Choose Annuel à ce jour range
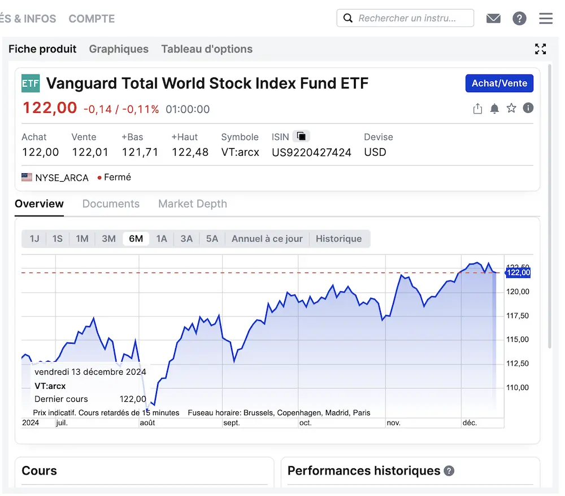The height and width of the screenshot is (496, 565). (267, 239)
